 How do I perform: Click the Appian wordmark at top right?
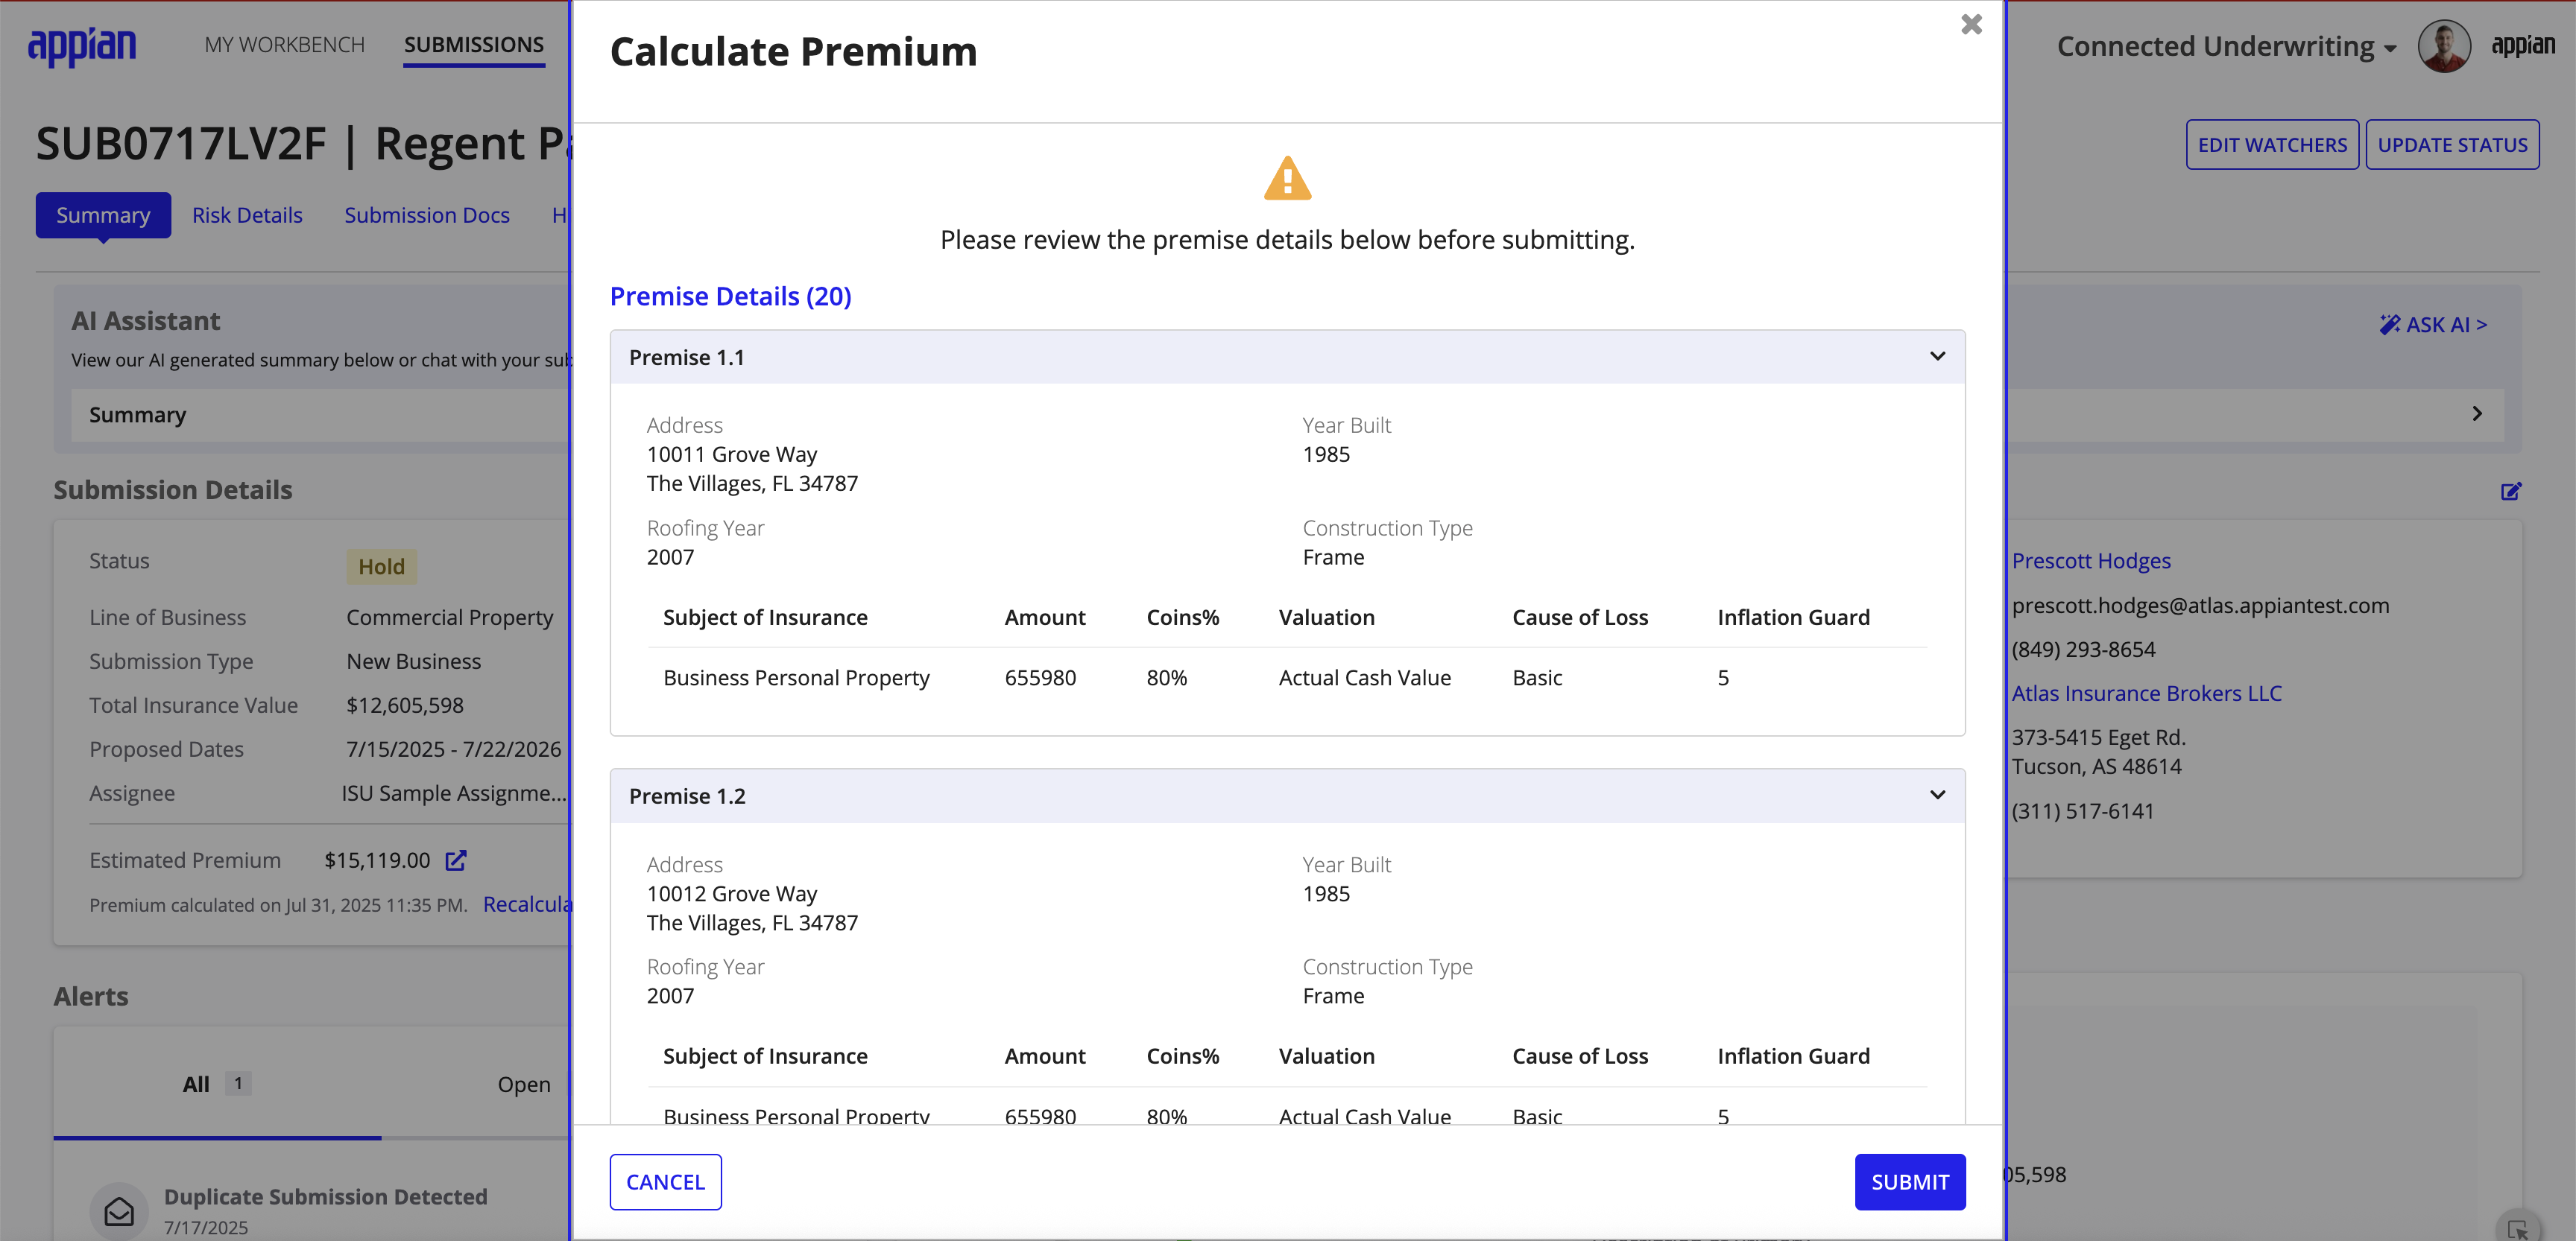click(x=2522, y=46)
